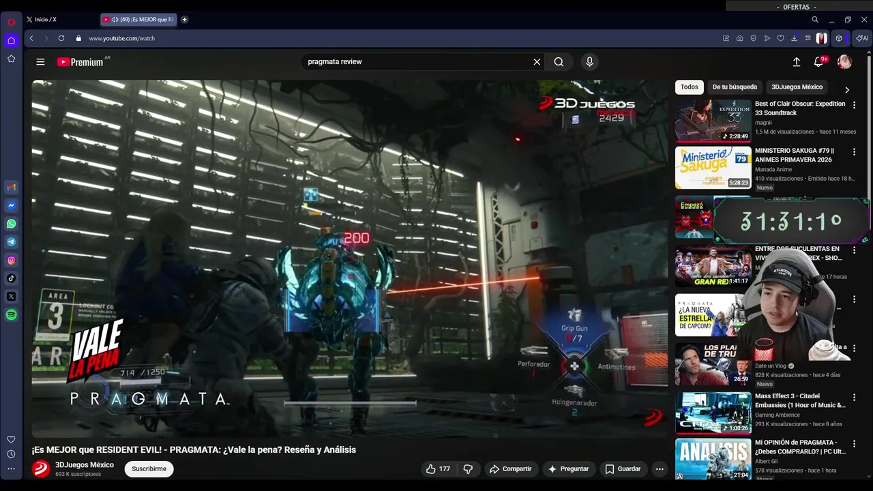Open options for Mass Effect 3 video
Viewport: 873px width, 491px height.
click(854, 397)
